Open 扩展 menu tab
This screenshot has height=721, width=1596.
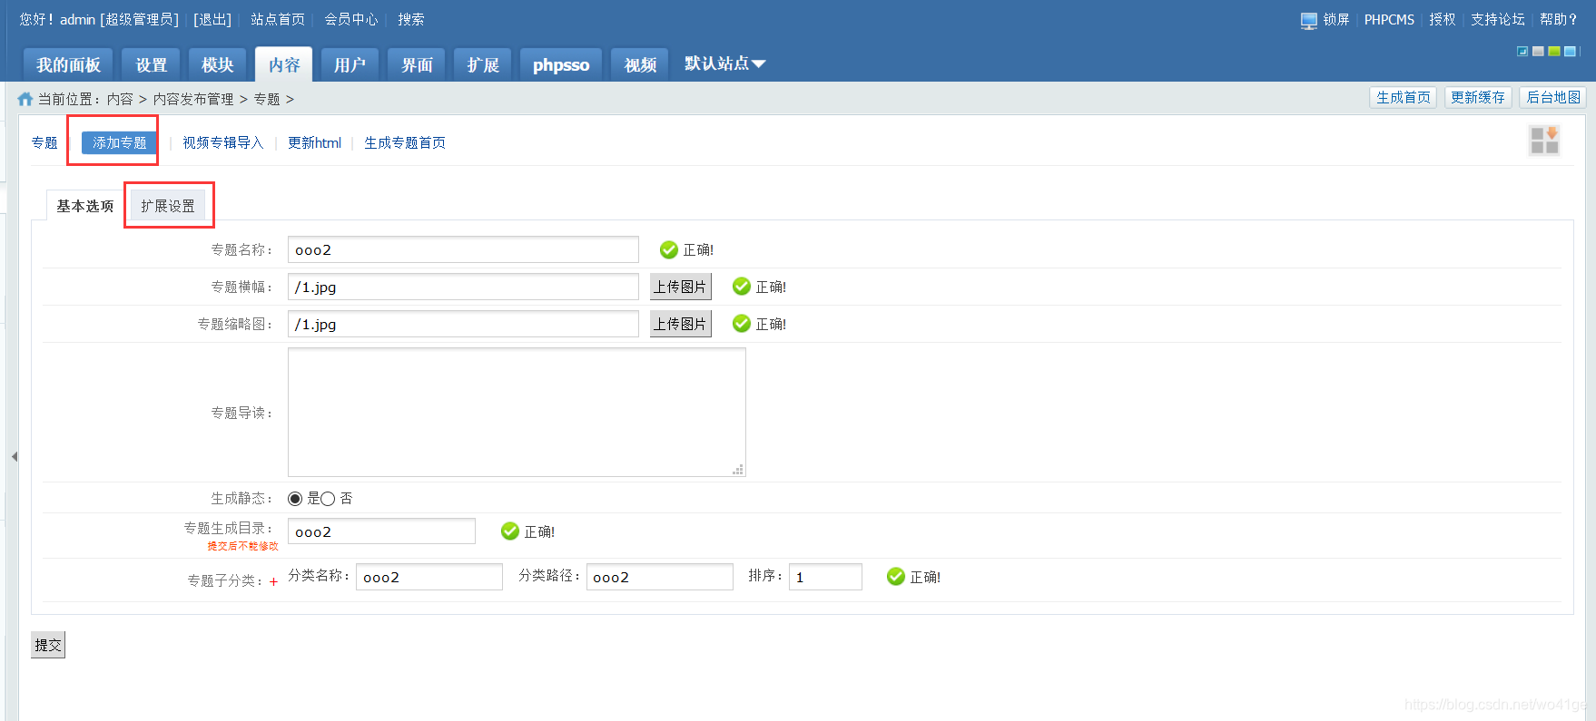[x=483, y=64]
